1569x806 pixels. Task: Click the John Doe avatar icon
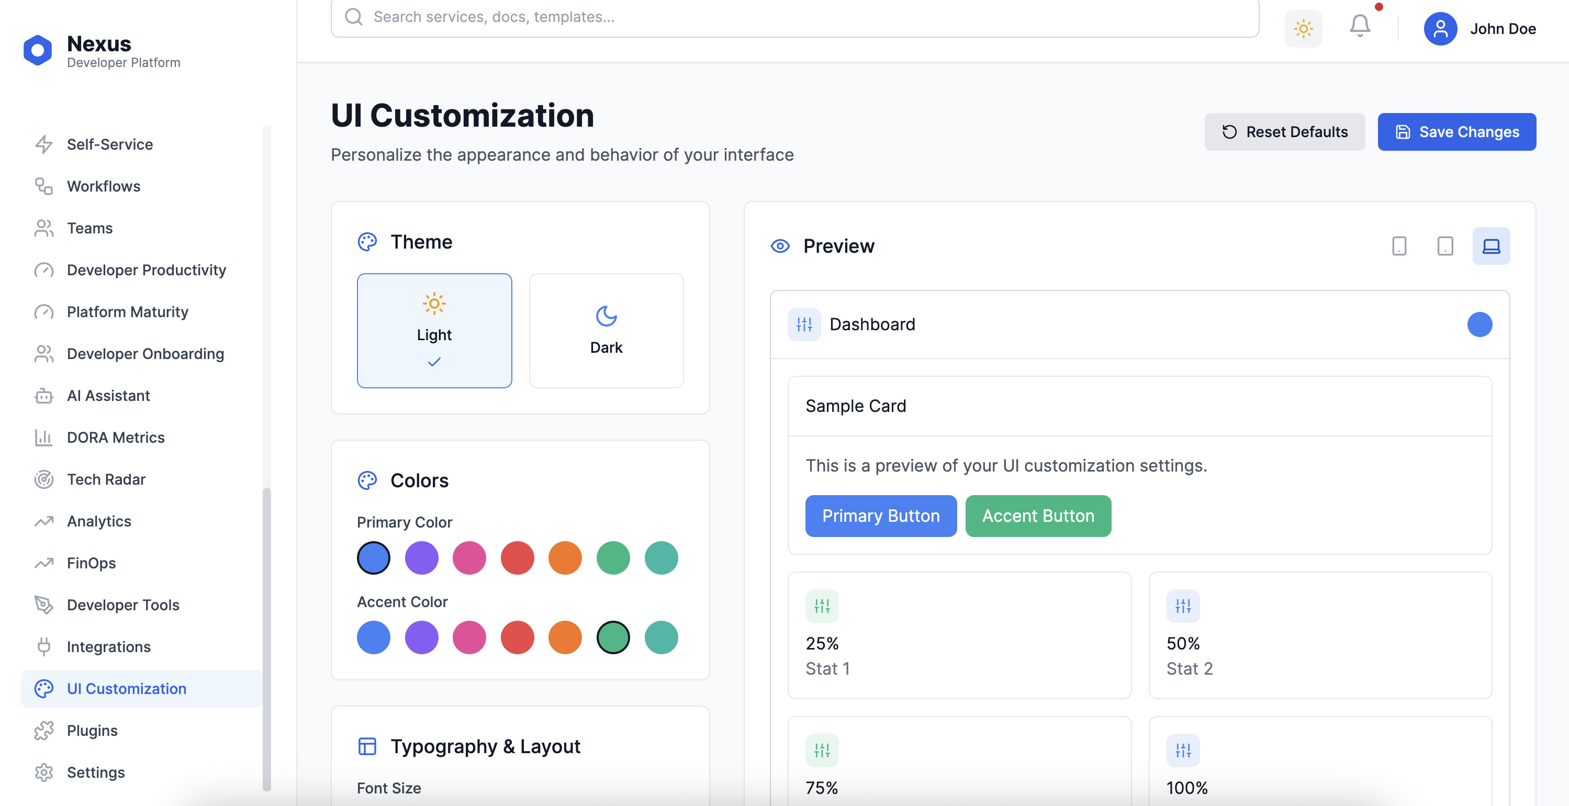coord(1440,29)
